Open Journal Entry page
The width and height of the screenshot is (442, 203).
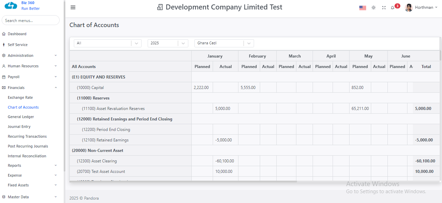click(19, 127)
